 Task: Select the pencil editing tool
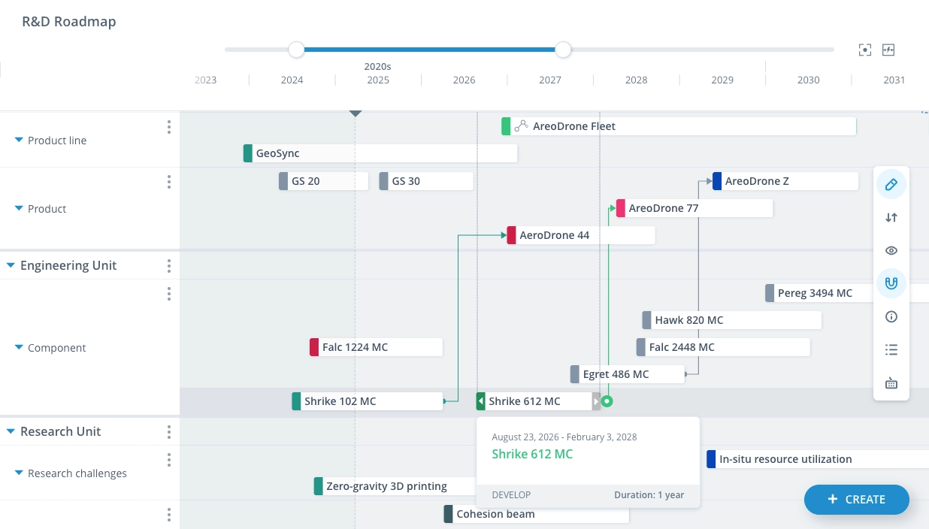pyautogui.click(x=891, y=184)
